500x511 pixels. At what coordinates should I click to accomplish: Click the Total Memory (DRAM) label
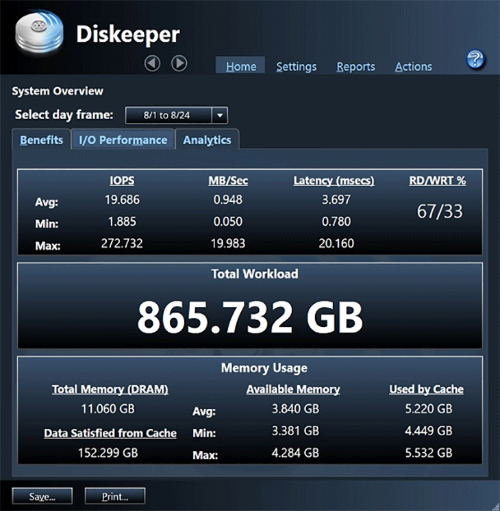point(110,389)
